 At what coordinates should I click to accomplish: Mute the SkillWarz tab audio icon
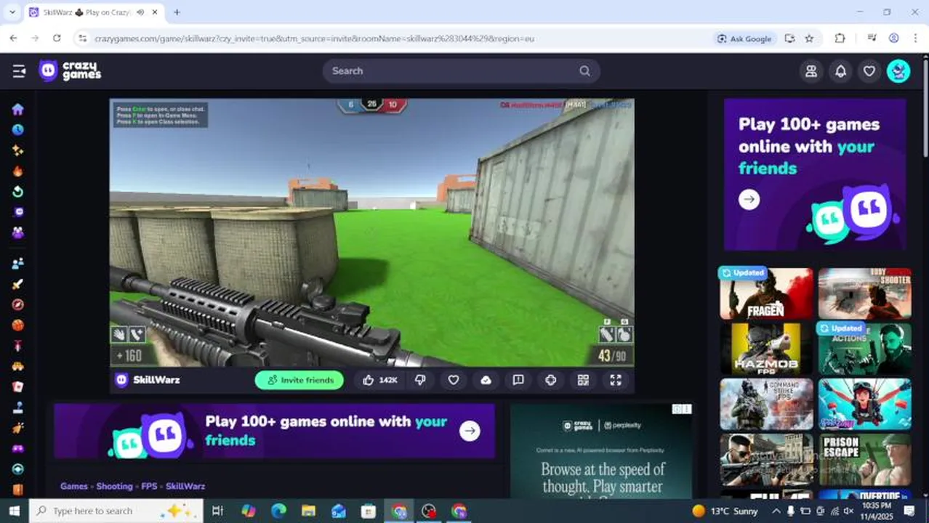click(139, 12)
